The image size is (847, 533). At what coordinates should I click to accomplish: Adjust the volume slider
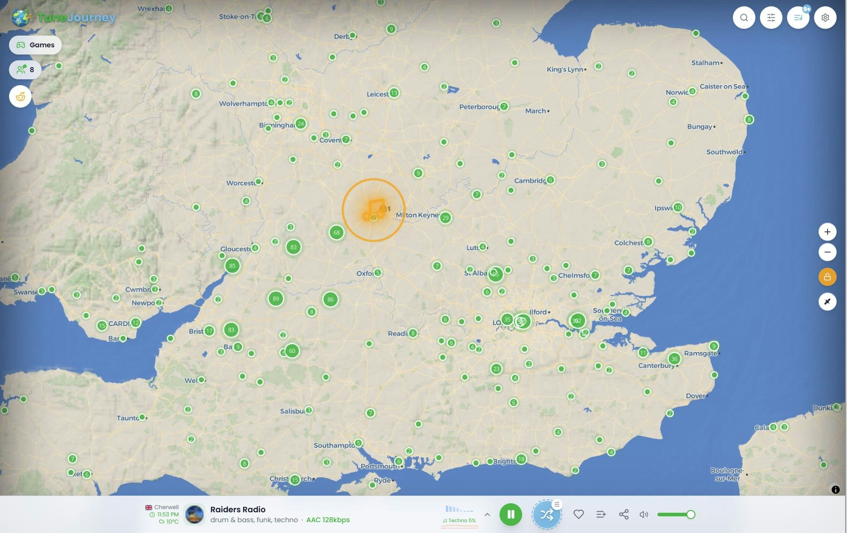[676, 514]
